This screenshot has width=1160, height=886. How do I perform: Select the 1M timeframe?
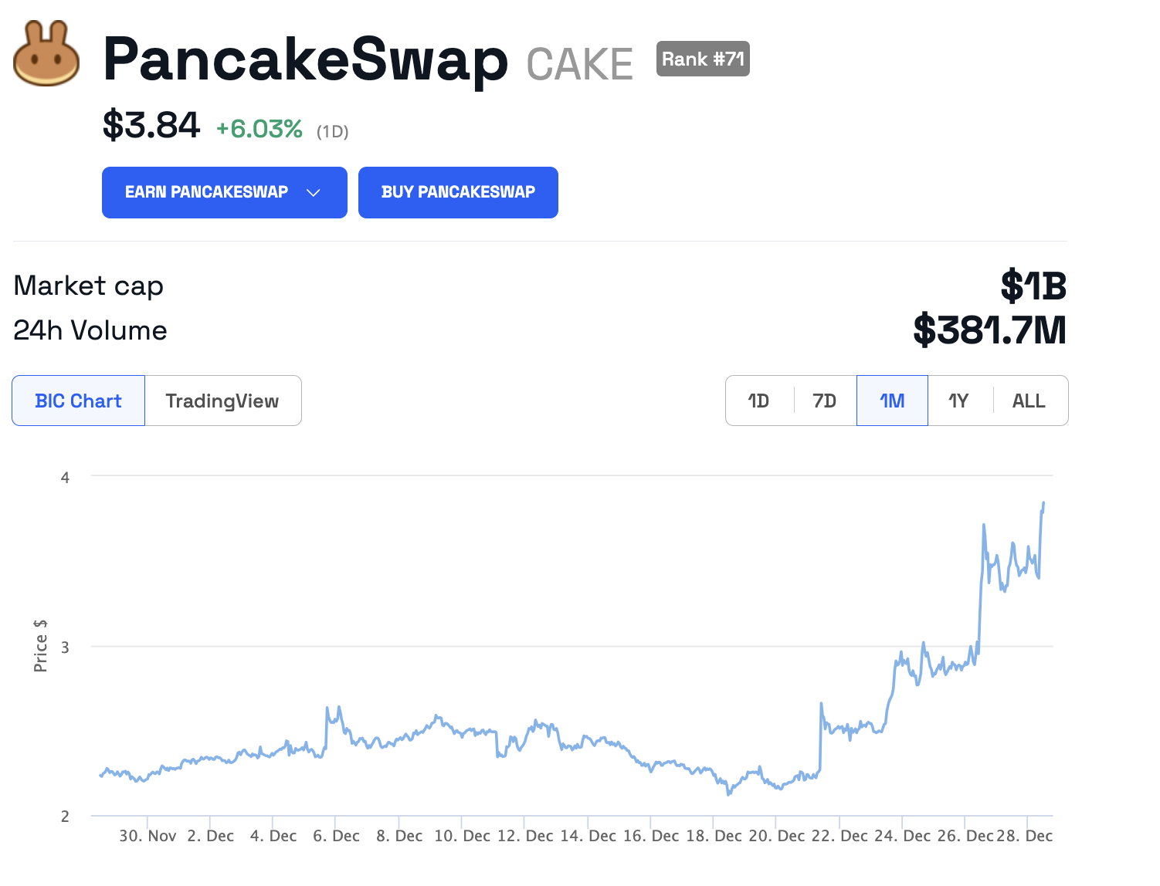891,401
